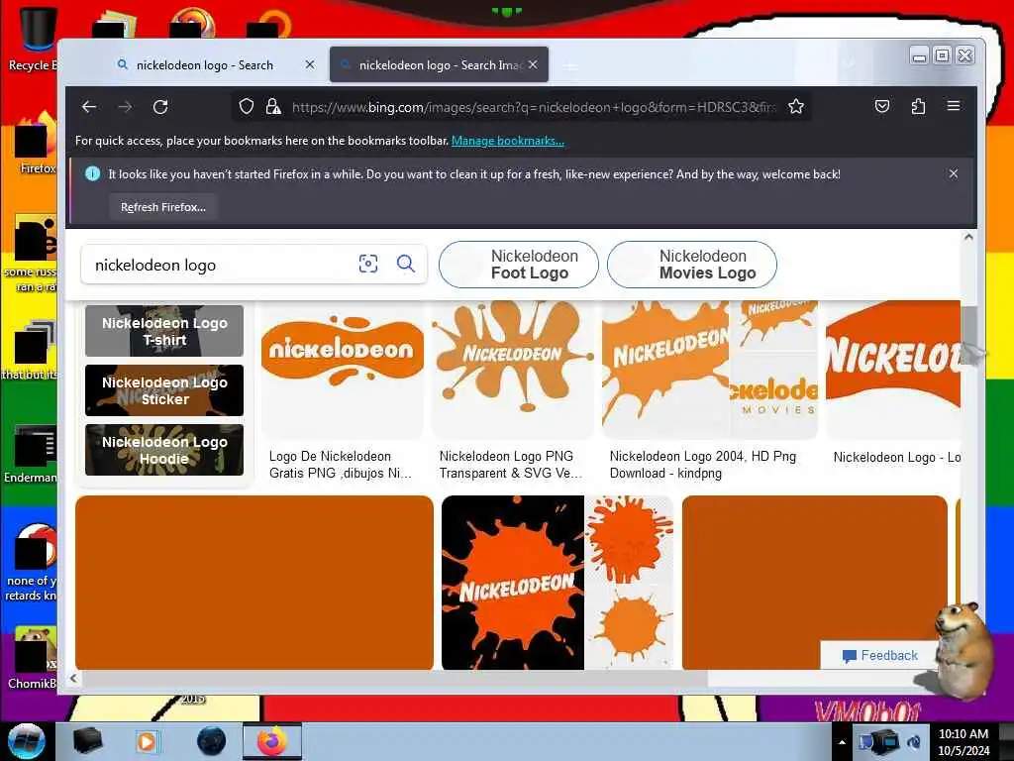Open Nickelodeon Logo Sticker related search
Viewport: 1014px width, 761px height.
(x=164, y=390)
